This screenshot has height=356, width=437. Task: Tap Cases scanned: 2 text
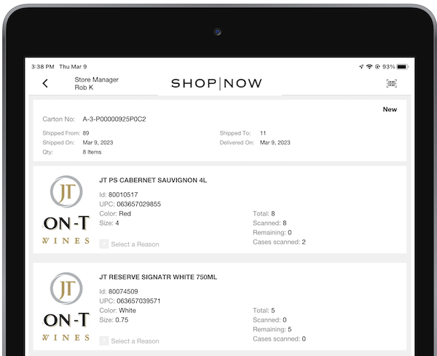point(279,242)
